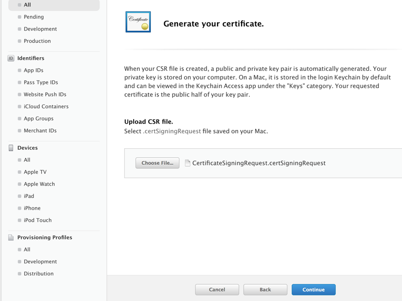The width and height of the screenshot is (402, 301).
Task: Click the uploaded CSR file icon
Action: [x=187, y=163]
